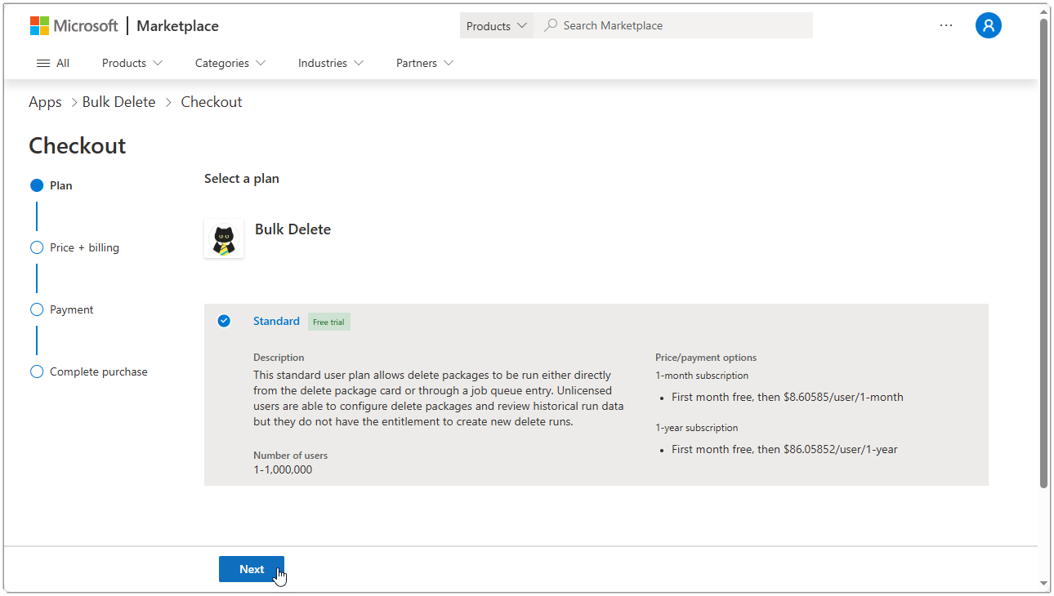Select the Complete purchase step circle
The width and height of the screenshot is (1054, 596).
coord(36,371)
